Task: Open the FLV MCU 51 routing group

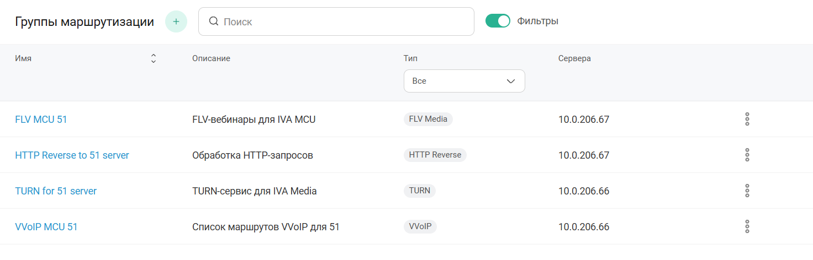Action: pyautogui.click(x=41, y=119)
